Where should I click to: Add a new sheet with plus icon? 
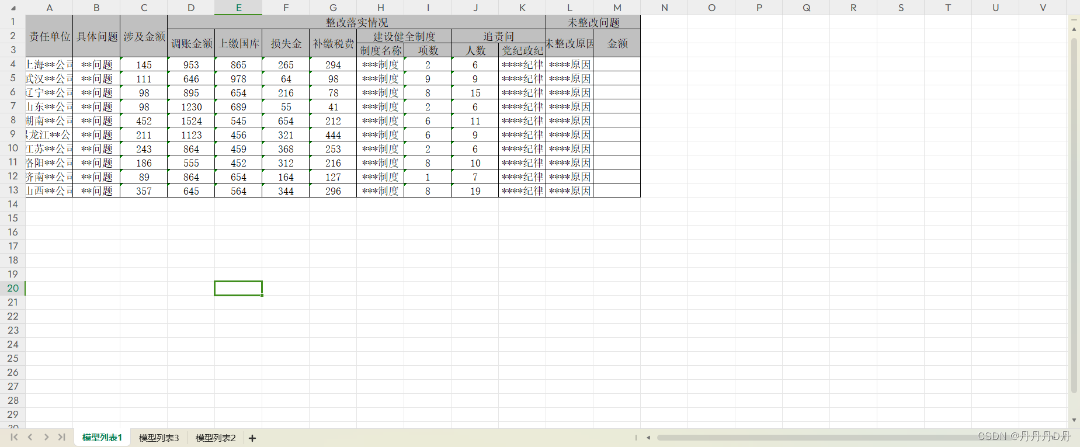(x=252, y=438)
